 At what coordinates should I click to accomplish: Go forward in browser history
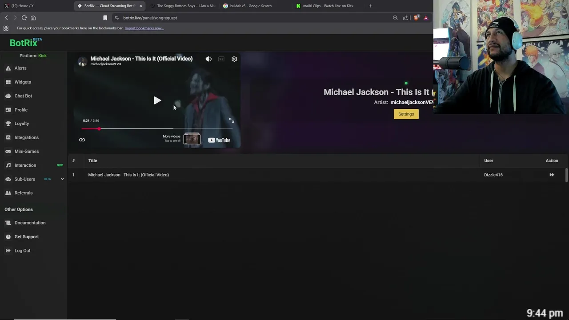coord(15,18)
